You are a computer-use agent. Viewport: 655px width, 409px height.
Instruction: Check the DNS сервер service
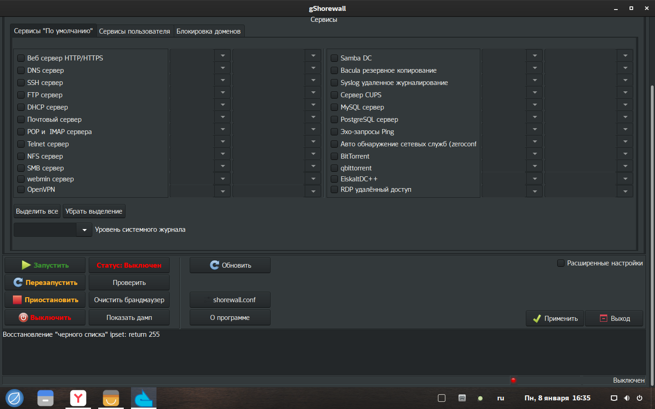(x=21, y=70)
